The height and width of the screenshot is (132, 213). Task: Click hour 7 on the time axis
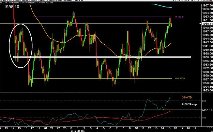point(117,128)
